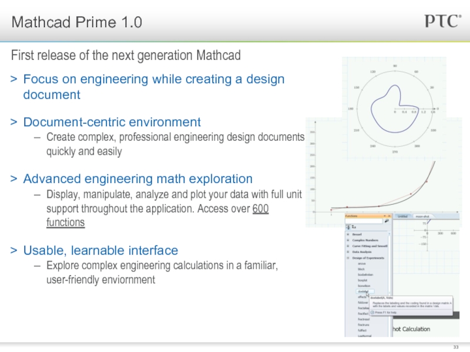Open the Functions panel options dropdown arrow

(385, 216)
